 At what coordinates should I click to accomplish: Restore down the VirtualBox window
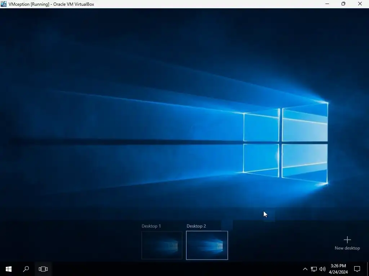(343, 4)
